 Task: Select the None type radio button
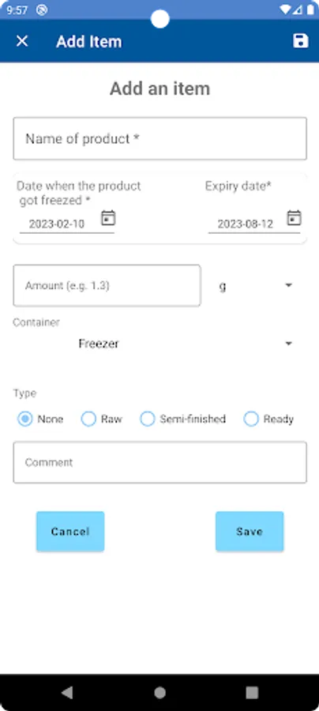[x=25, y=419]
